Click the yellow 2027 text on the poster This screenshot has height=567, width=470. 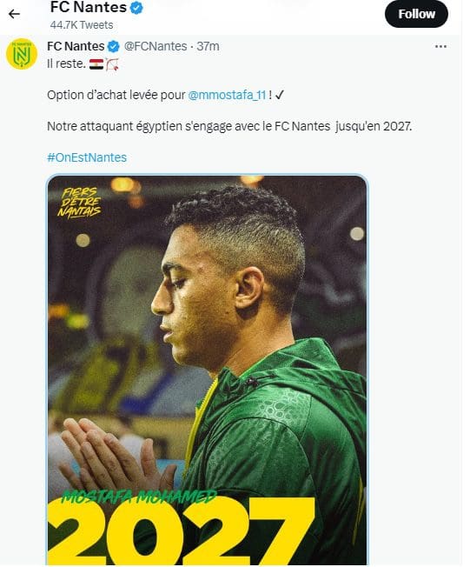[x=181, y=530]
